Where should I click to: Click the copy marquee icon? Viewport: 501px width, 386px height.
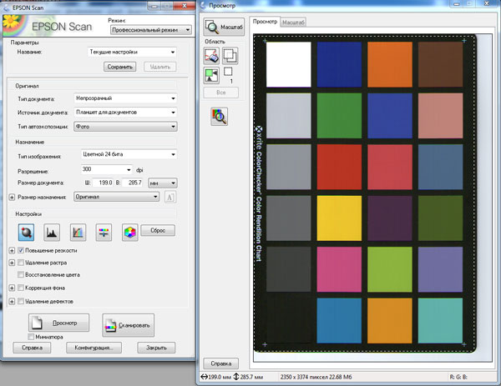(x=230, y=56)
